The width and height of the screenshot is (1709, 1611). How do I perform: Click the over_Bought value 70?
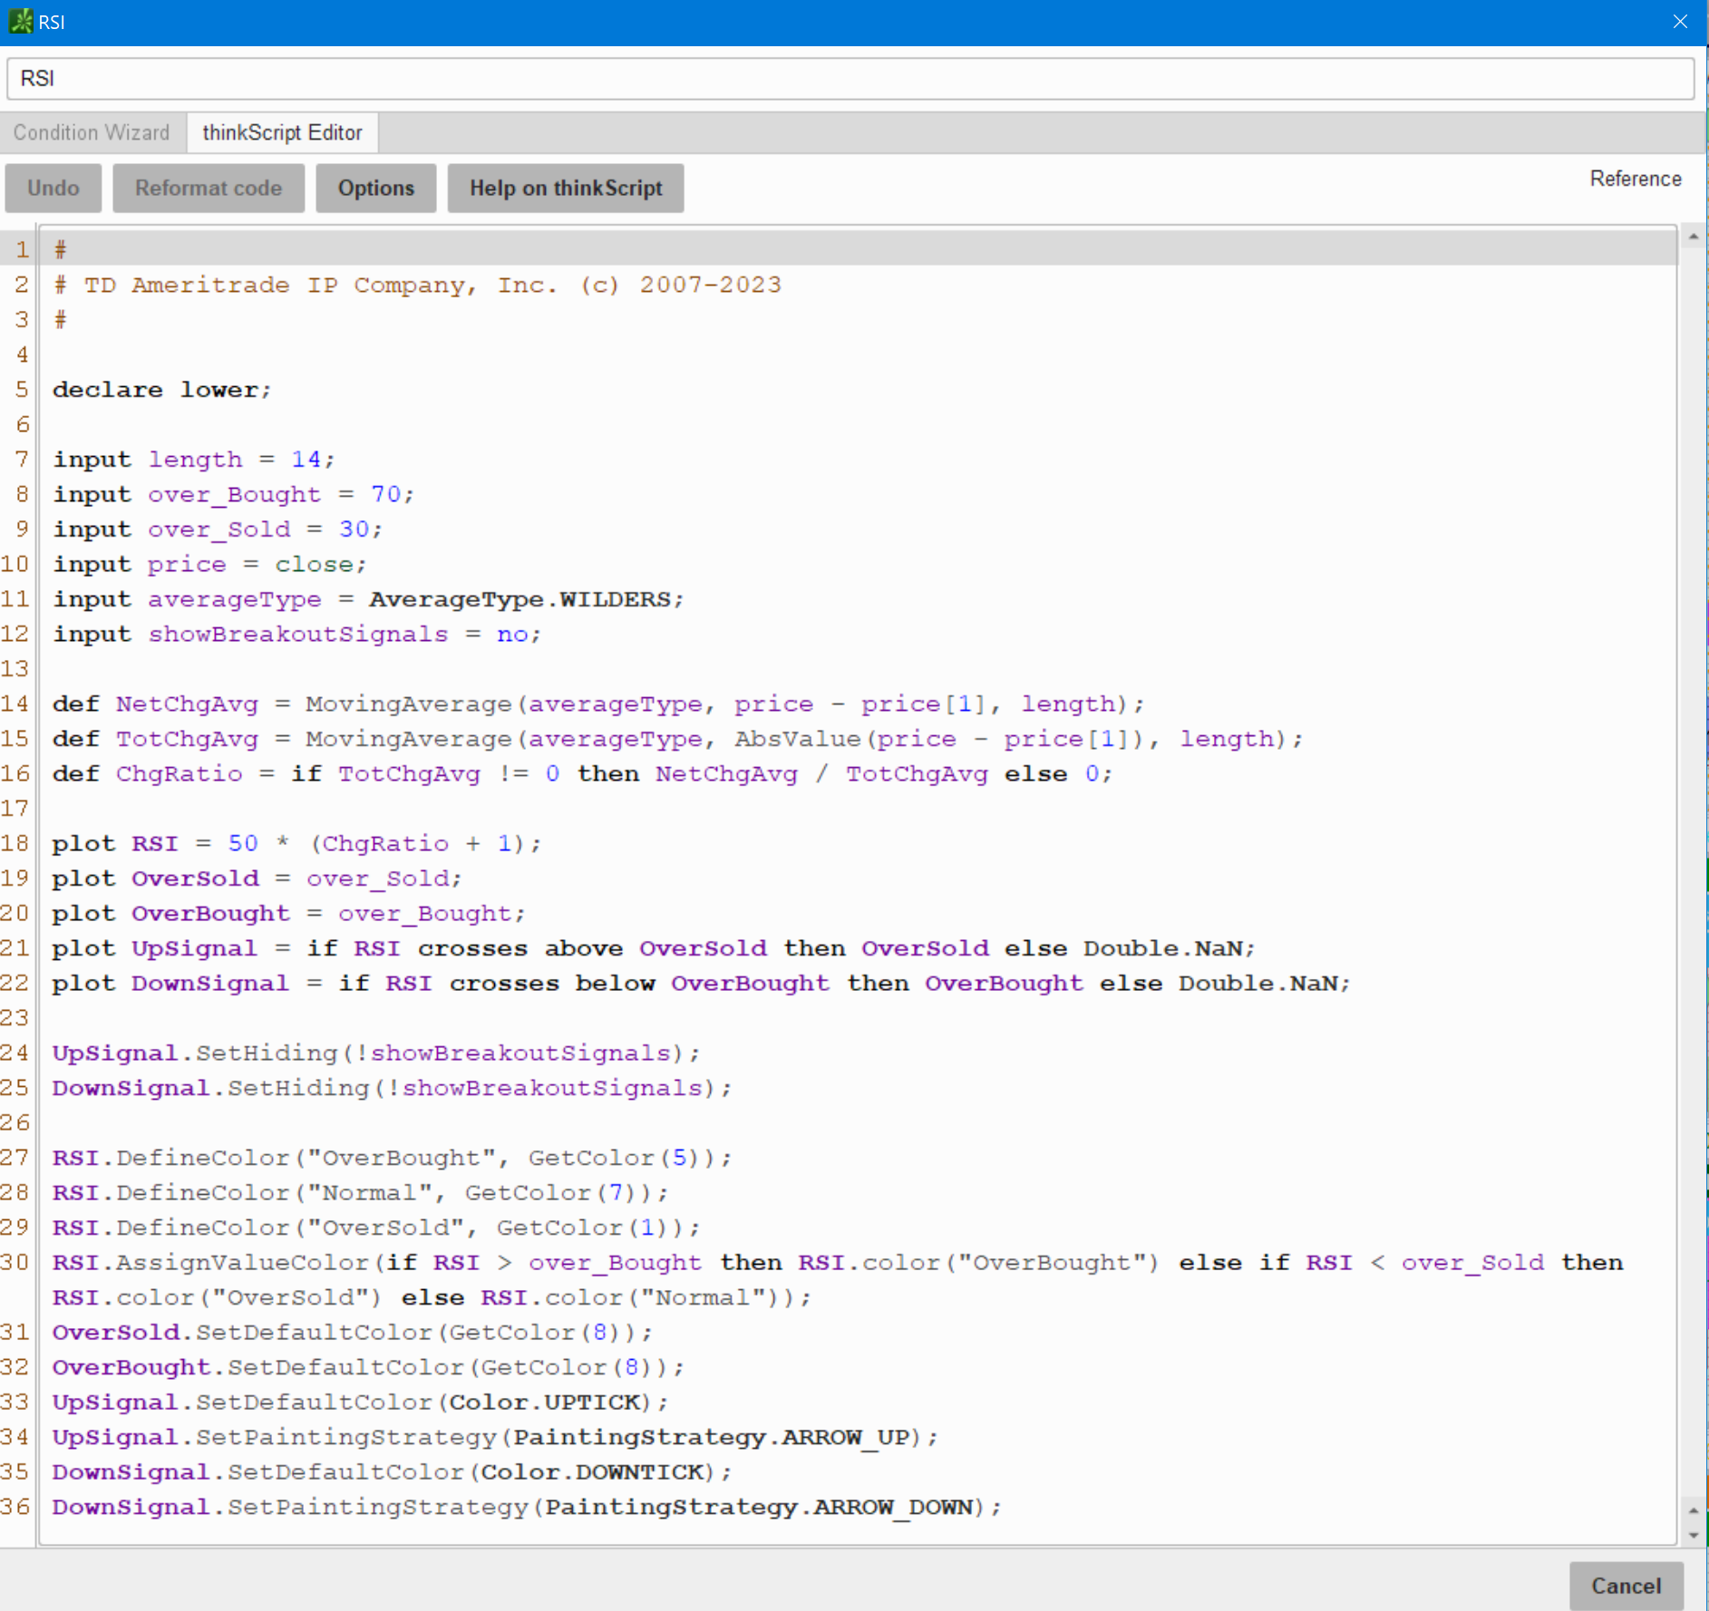385,494
